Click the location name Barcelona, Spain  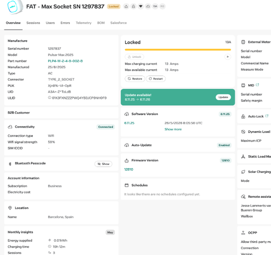click(61, 217)
